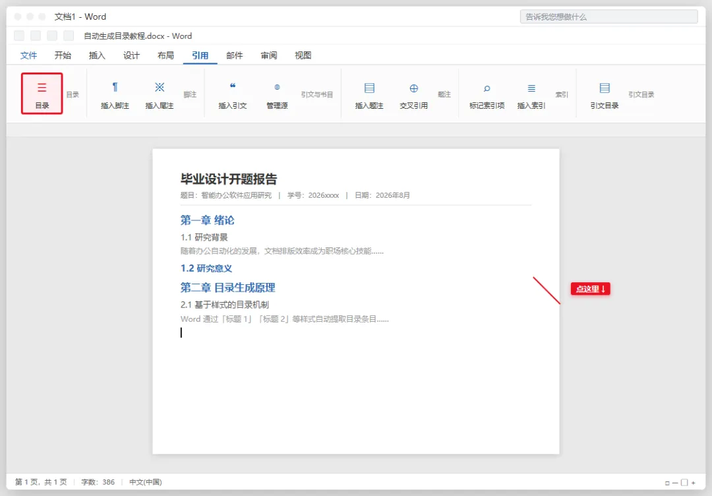The image size is (712, 496).
Task: Open the 文件 tab
Action: tap(28, 55)
